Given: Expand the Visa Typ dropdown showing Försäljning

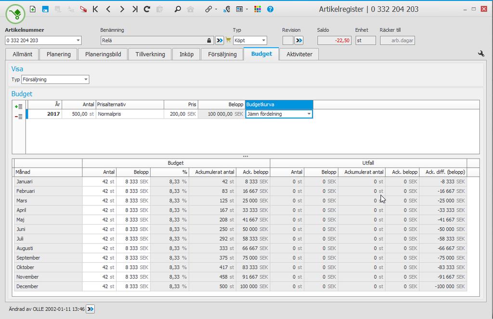Looking at the screenshot, I should [x=86, y=80].
